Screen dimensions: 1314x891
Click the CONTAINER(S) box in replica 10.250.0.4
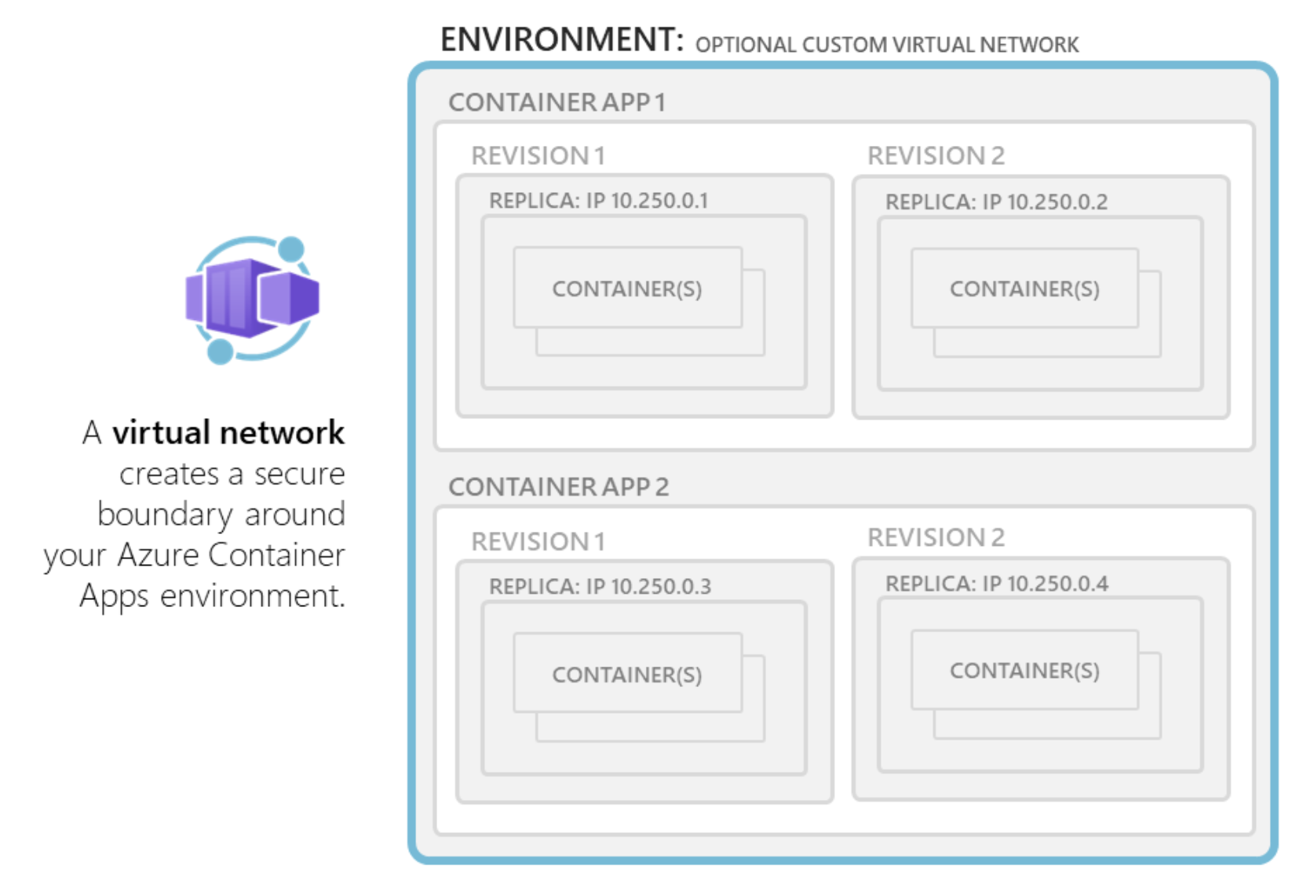(x=1024, y=670)
